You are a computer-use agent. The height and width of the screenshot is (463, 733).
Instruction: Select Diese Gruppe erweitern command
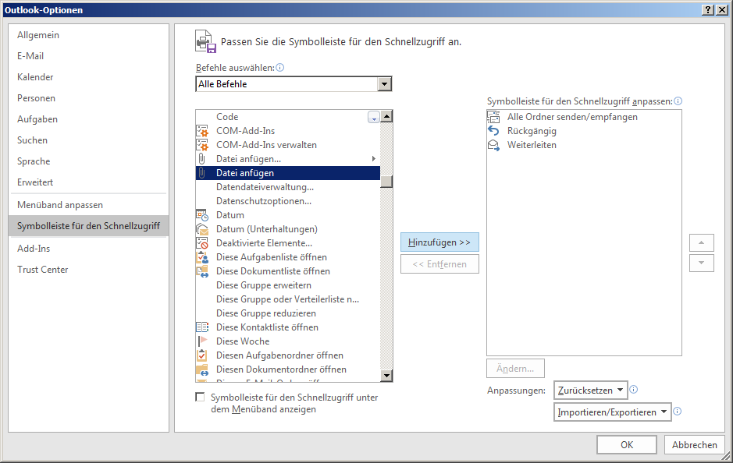[288, 285]
